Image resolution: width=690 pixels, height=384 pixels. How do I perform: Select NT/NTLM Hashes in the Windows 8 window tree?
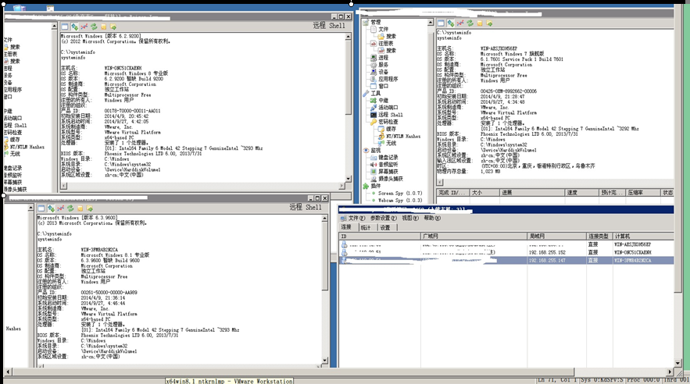click(x=27, y=148)
